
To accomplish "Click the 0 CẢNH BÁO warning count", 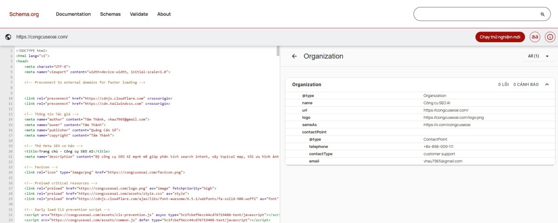I will click(x=526, y=85).
